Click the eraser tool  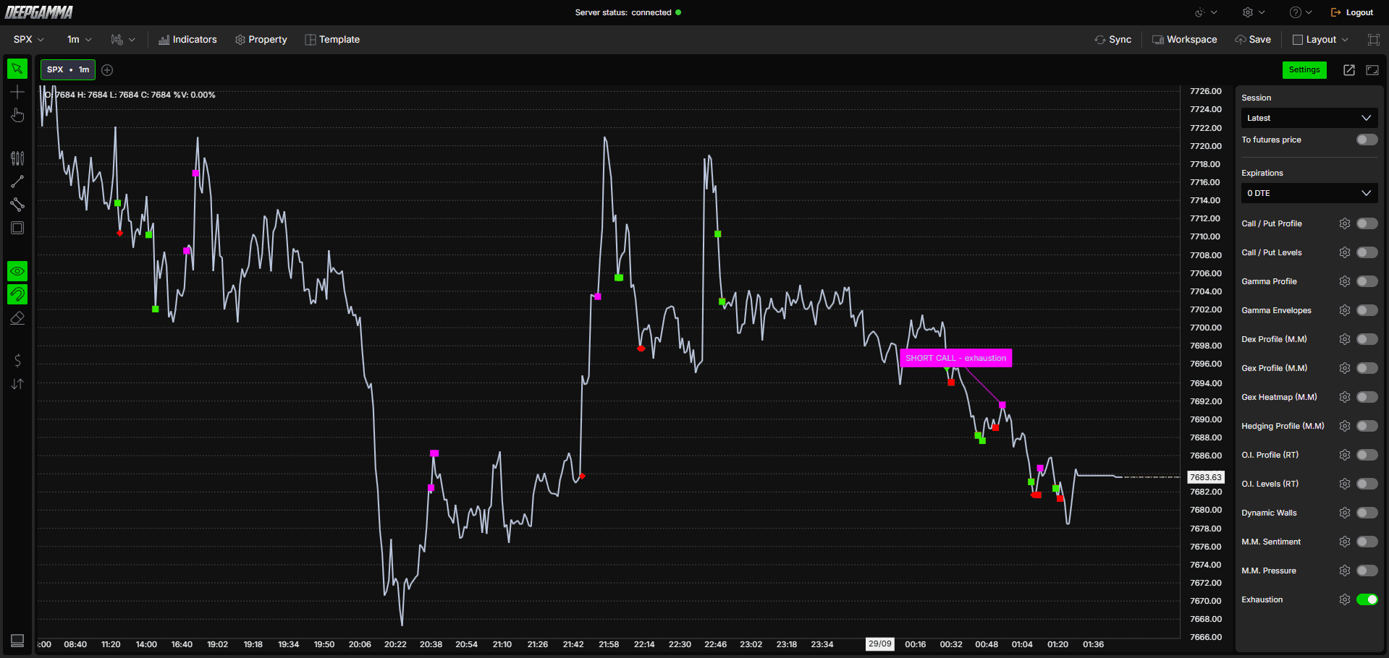(x=17, y=318)
